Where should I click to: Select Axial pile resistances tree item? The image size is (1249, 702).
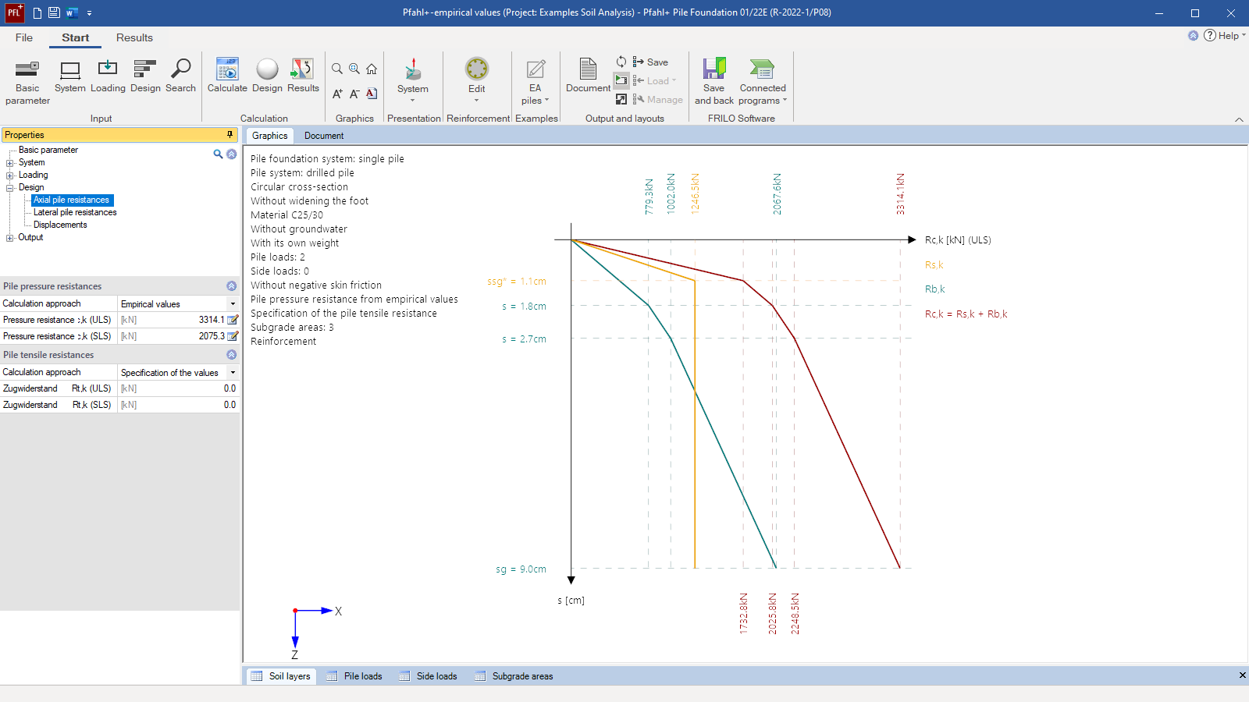71,200
